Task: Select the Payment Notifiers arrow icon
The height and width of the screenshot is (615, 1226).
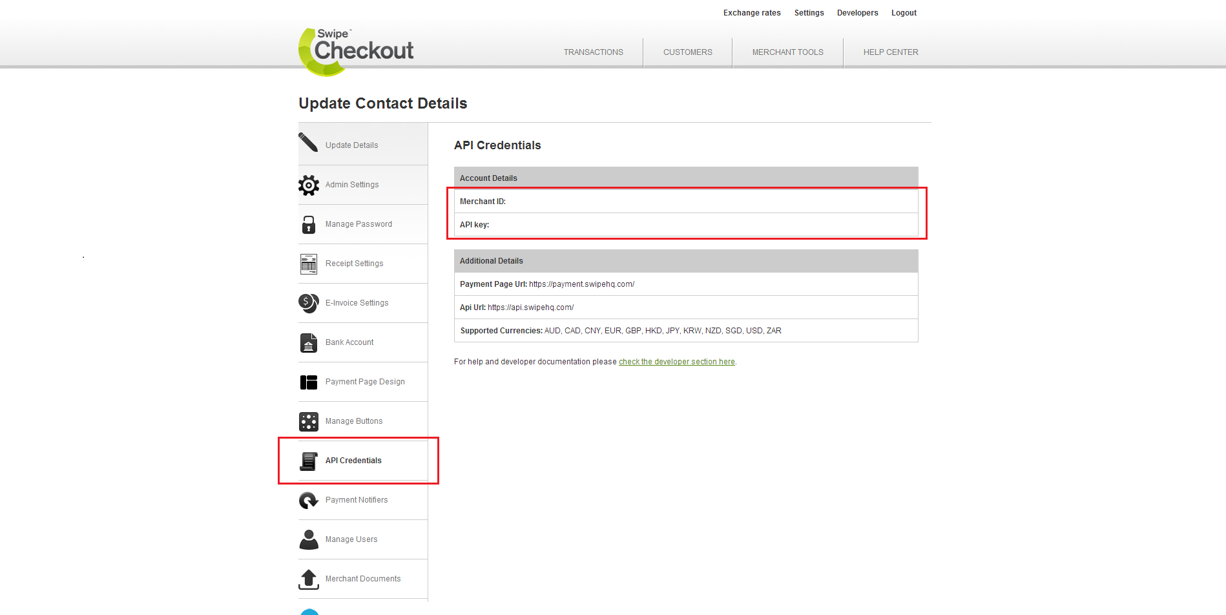Action: point(309,501)
